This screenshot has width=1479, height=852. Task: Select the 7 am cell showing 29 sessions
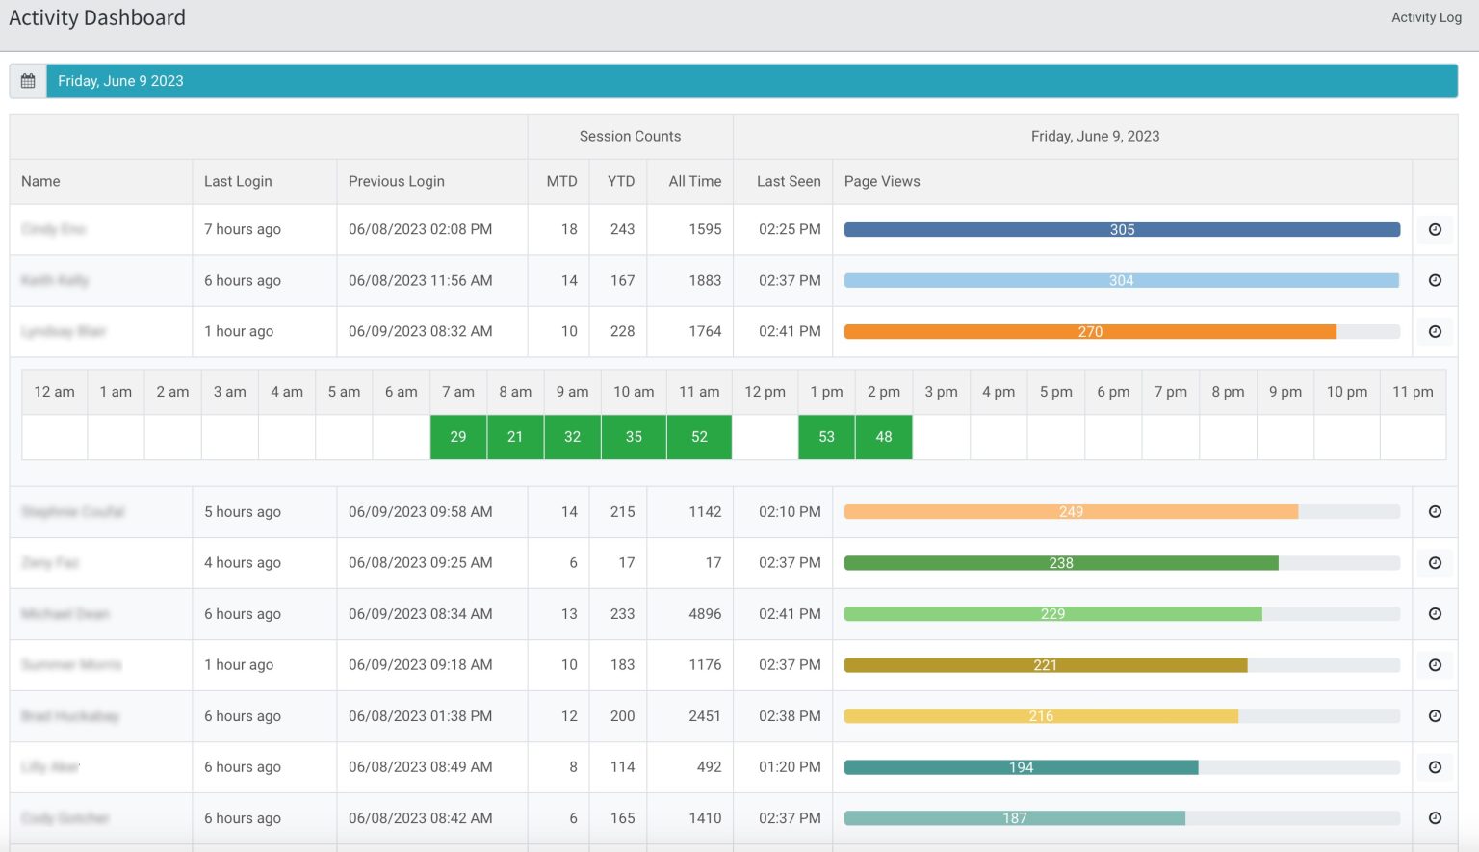click(457, 436)
